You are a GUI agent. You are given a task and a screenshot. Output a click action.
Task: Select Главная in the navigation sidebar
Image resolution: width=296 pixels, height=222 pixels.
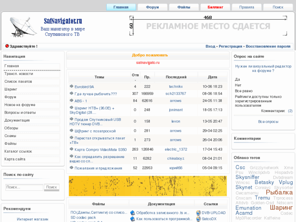pyautogui.click(x=32, y=66)
